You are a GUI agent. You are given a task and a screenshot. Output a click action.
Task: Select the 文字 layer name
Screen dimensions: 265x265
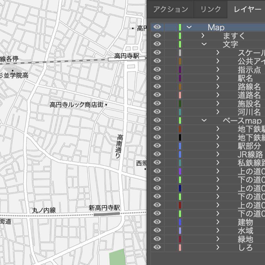click(x=230, y=44)
